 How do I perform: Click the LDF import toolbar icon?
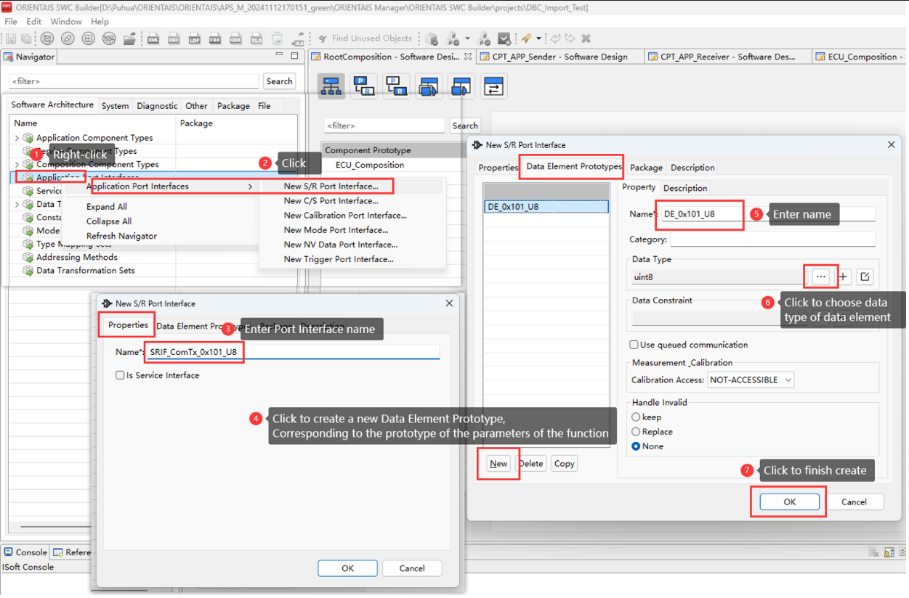tap(194, 39)
